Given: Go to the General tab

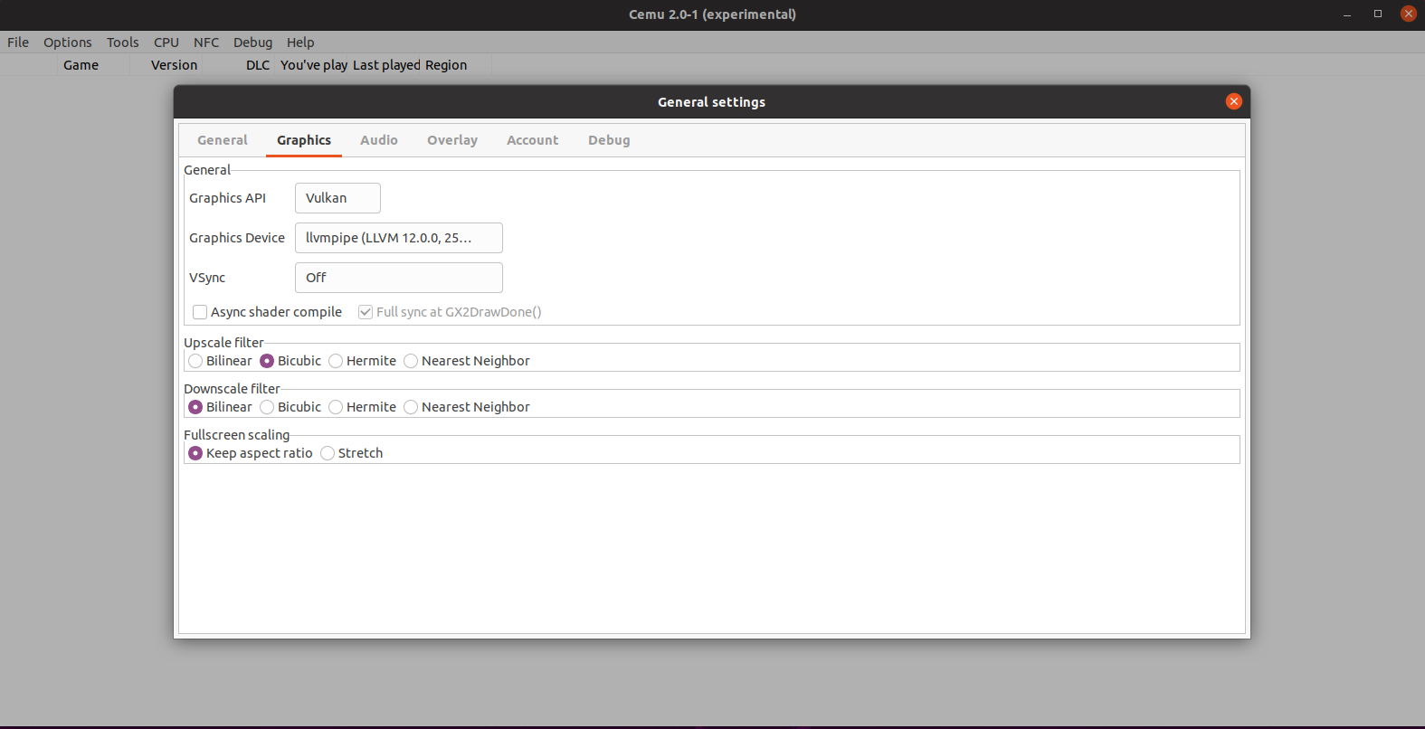Looking at the screenshot, I should click(222, 140).
